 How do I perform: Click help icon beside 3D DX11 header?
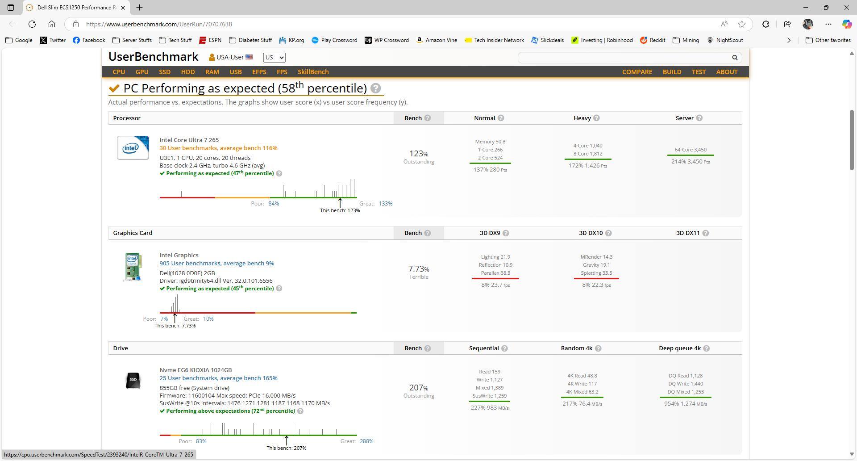pos(705,233)
